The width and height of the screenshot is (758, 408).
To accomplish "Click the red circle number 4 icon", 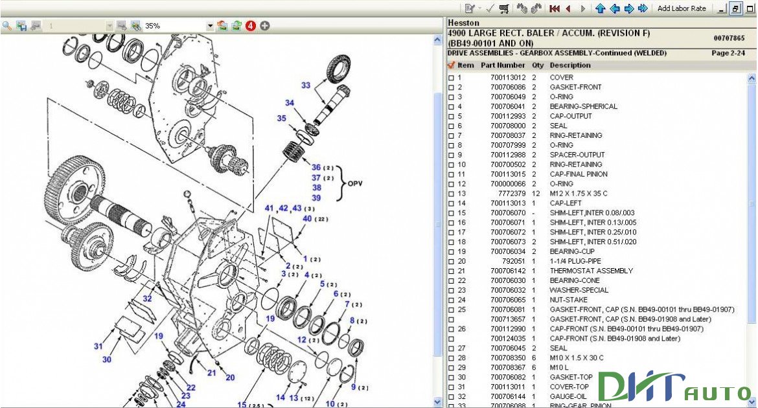I will 251,26.
